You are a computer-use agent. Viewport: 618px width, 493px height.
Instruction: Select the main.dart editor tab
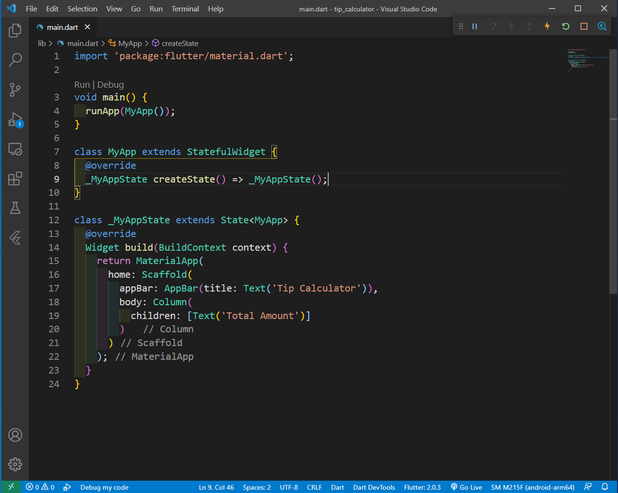pyautogui.click(x=62, y=27)
